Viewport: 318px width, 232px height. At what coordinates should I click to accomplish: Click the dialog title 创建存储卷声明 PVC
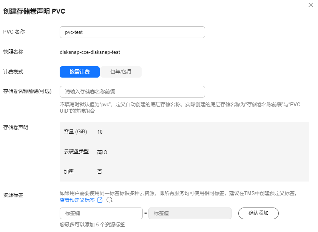34,11
